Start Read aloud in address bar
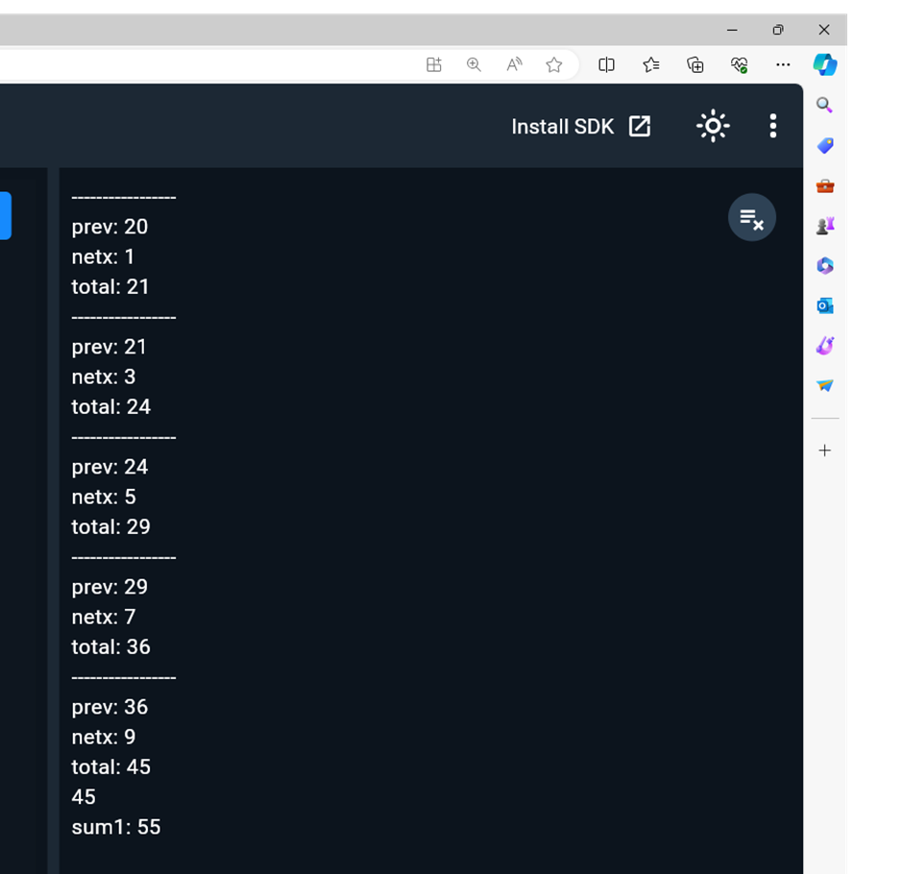 click(x=514, y=64)
